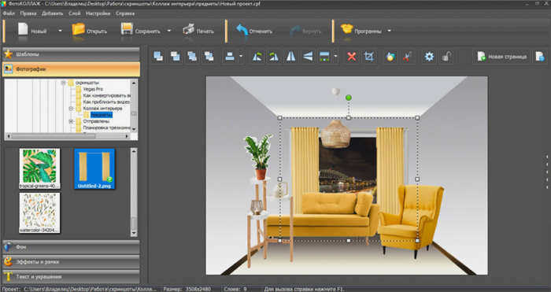Flip layer horizontally icon

pyautogui.click(x=290, y=56)
